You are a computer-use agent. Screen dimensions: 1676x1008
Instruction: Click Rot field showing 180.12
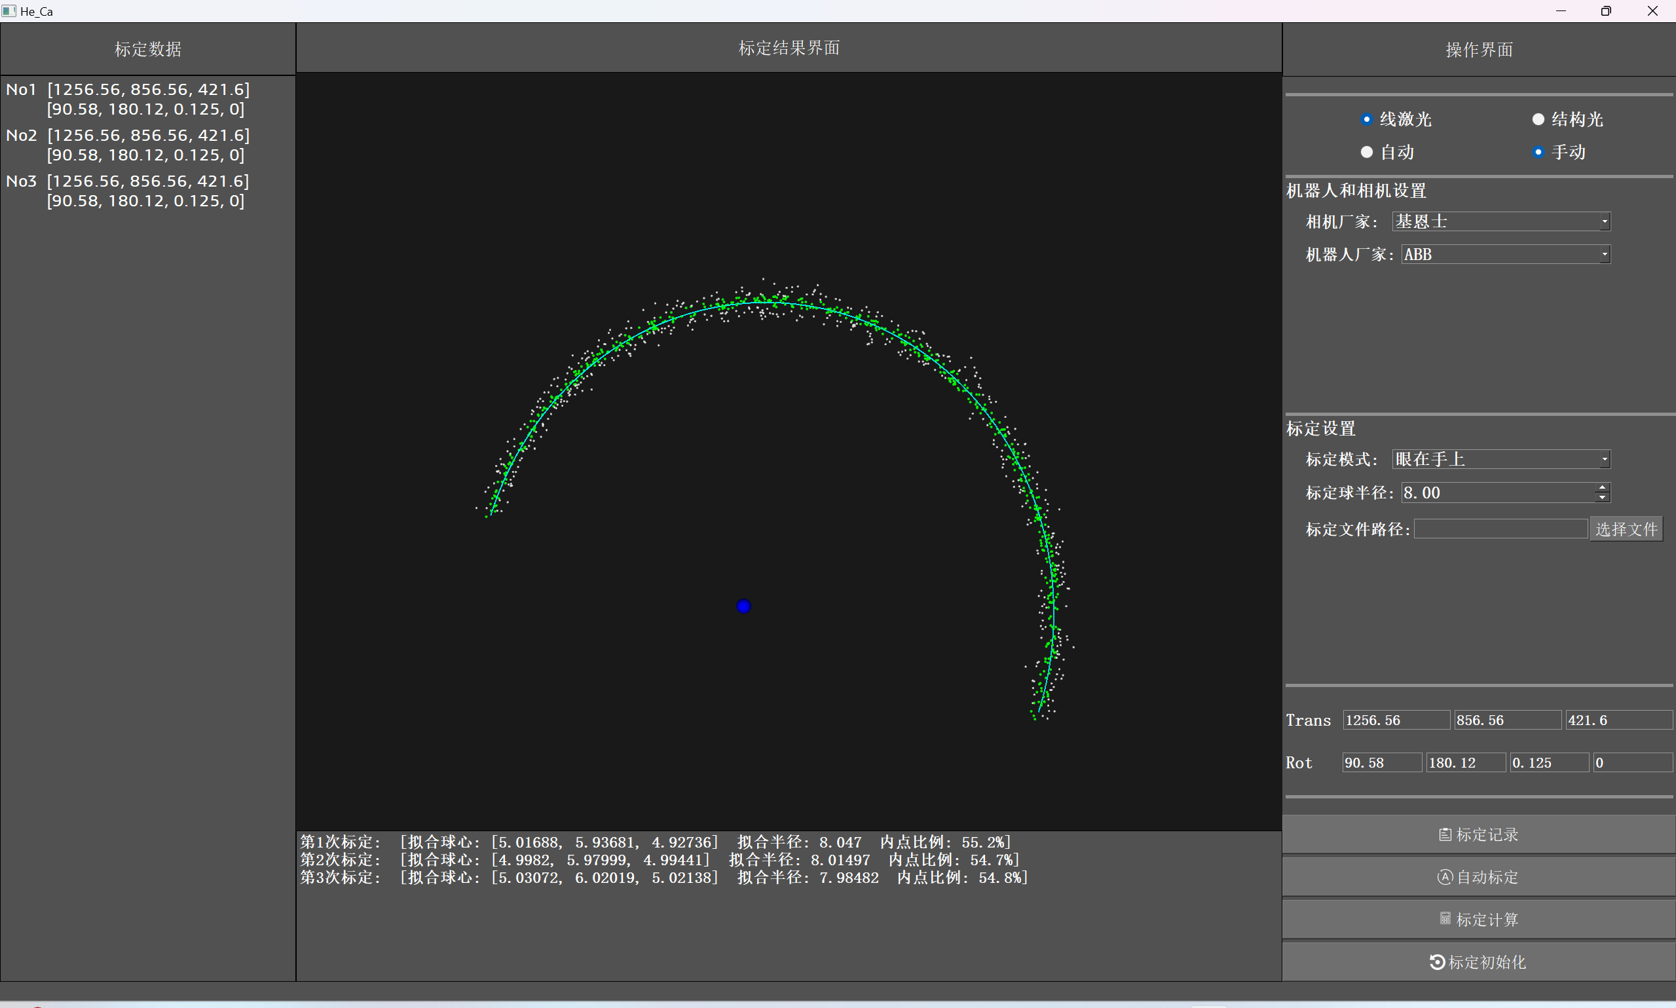coord(1465,763)
